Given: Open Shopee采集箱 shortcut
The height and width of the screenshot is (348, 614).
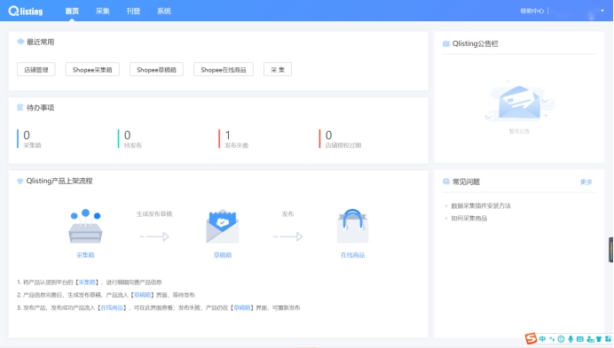Looking at the screenshot, I should pos(92,70).
